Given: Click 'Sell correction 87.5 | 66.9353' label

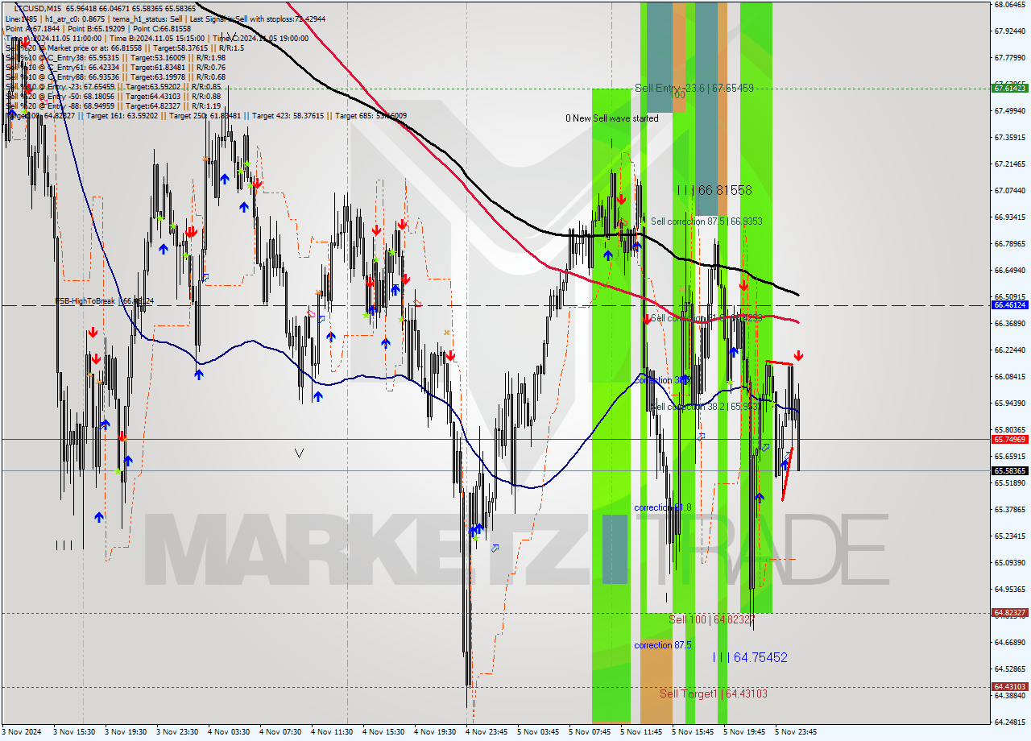Looking at the screenshot, I should click(x=706, y=221).
